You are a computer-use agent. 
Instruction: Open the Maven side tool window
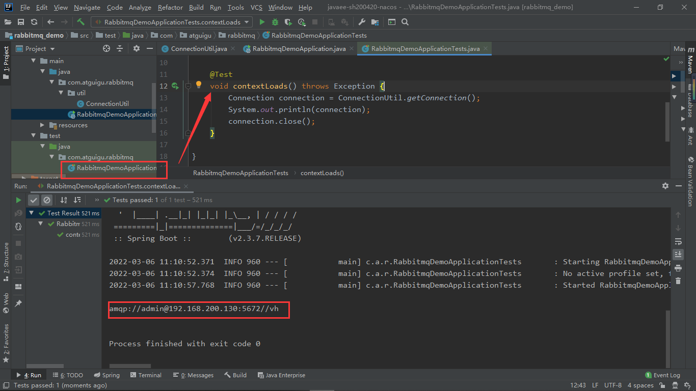tap(690, 59)
